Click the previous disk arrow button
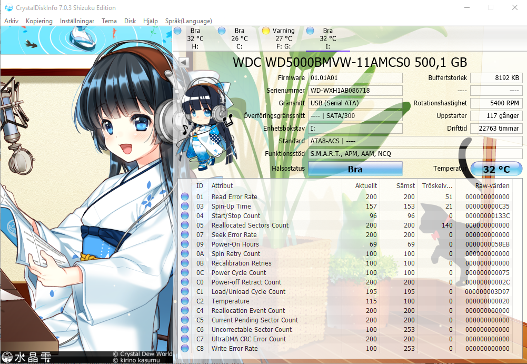The width and height of the screenshot is (527, 364). tap(184, 62)
